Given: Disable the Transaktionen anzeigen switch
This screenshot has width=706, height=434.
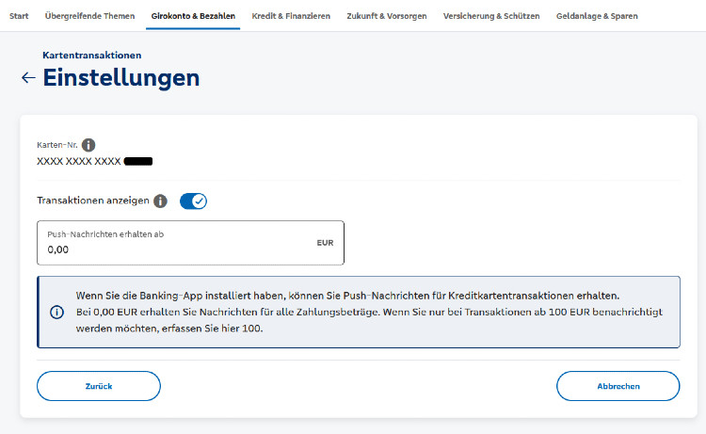Looking at the screenshot, I should (x=193, y=201).
